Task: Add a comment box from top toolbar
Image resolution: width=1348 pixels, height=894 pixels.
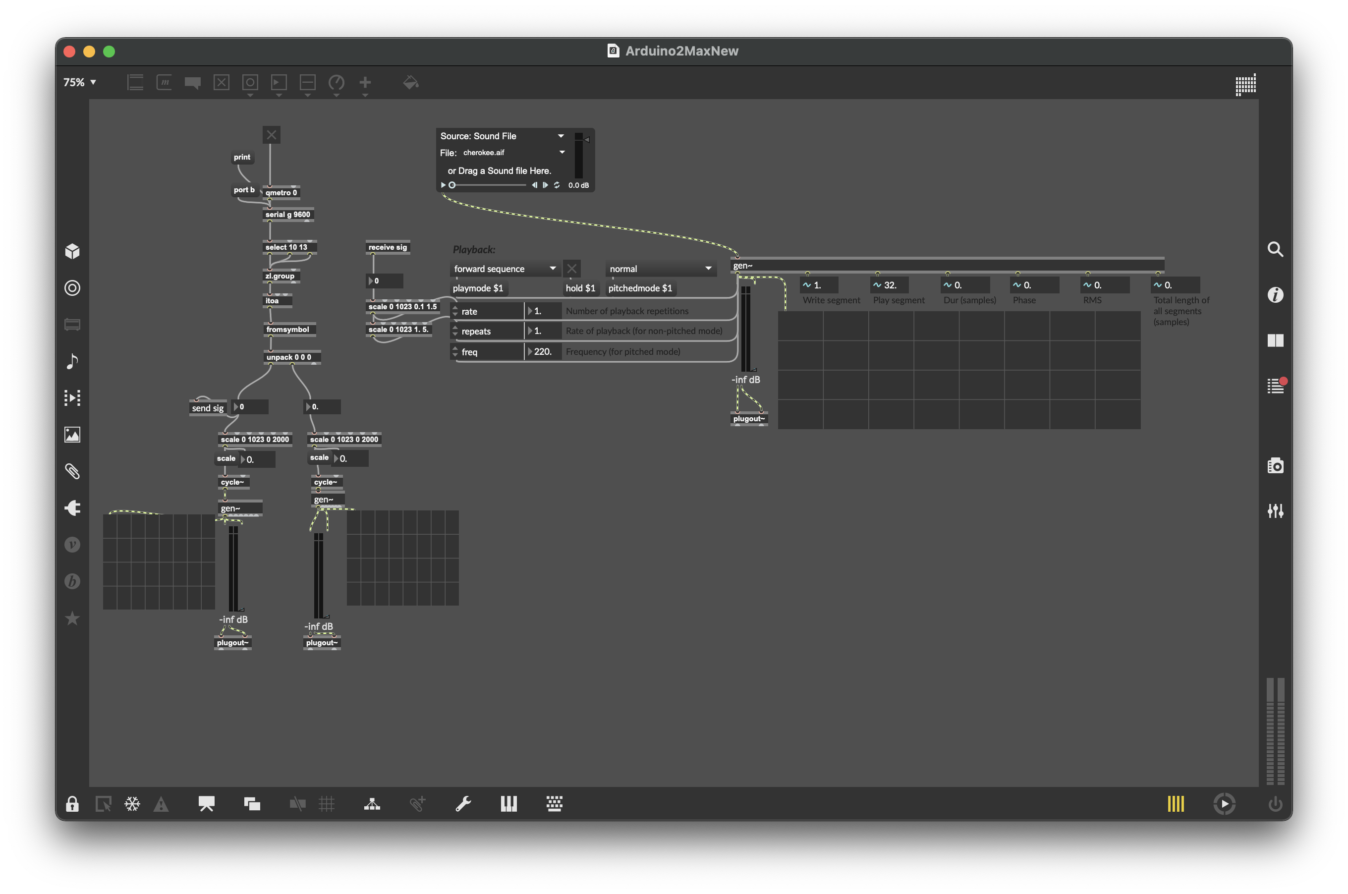Action: 193,83
